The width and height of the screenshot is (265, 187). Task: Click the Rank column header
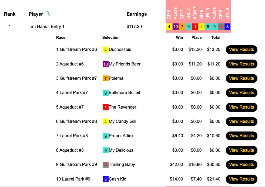pos(10,14)
